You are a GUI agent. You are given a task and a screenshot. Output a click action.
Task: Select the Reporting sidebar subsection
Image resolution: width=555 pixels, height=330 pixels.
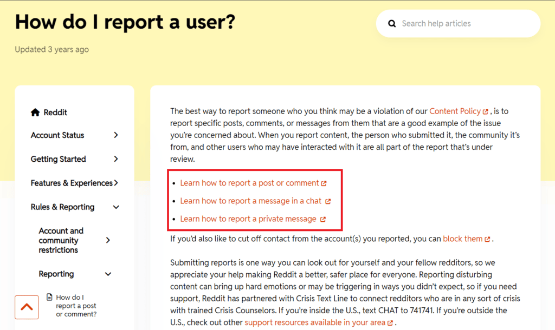(56, 274)
